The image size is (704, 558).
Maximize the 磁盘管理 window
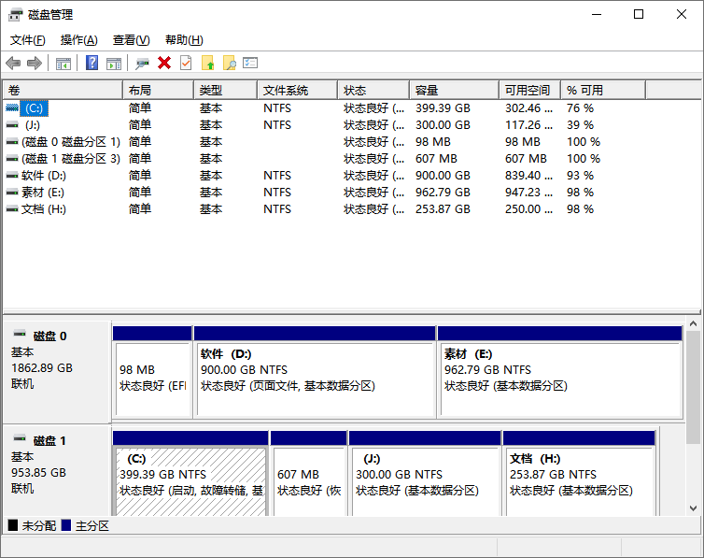click(639, 14)
